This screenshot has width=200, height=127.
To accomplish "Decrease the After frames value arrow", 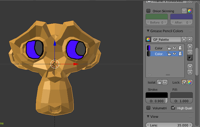I will click(172, 22).
